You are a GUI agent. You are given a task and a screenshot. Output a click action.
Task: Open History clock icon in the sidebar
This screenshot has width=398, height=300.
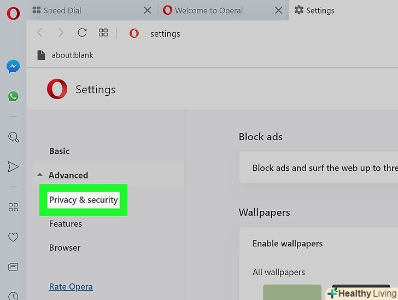point(13,296)
